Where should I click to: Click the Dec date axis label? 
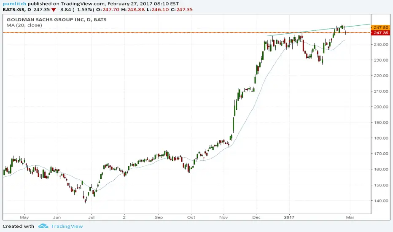coord(256,218)
